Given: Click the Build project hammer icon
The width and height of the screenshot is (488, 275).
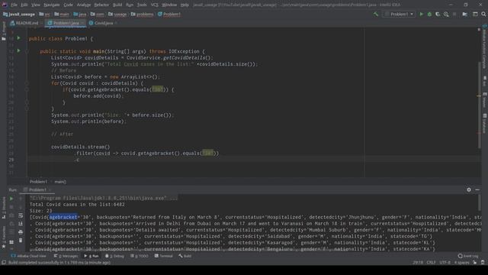Looking at the screenshot, I should [376, 14].
